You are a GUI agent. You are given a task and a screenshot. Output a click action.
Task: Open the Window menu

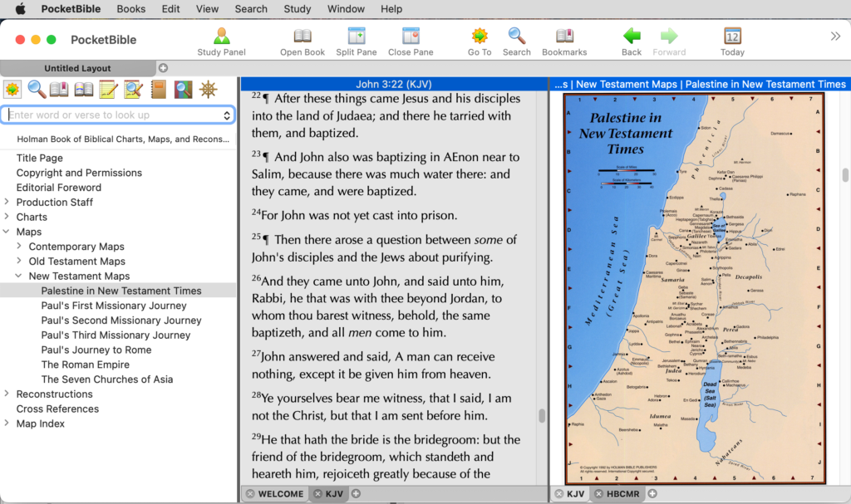[x=346, y=8]
